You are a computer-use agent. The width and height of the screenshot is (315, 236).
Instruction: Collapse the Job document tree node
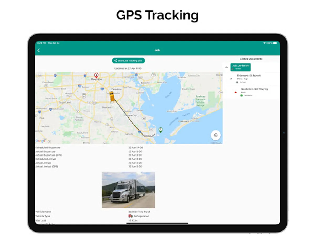click(x=227, y=67)
